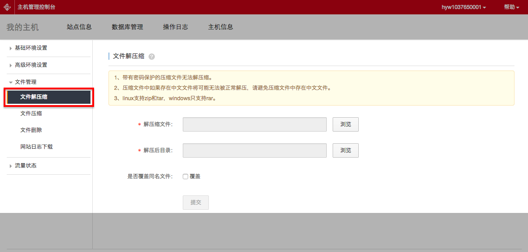The width and height of the screenshot is (528, 252).
Task: Switch to the 站点信息 tab
Action: point(79,27)
